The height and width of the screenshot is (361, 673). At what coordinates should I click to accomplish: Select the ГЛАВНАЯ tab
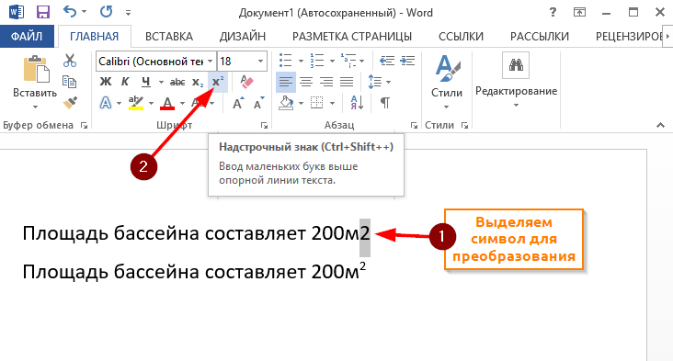coord(95,37)
